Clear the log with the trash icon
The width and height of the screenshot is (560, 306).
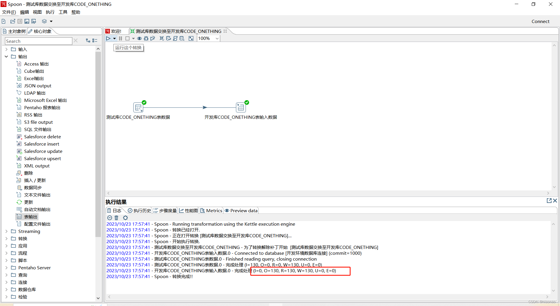pyautogui.click(x=116, y=218)
